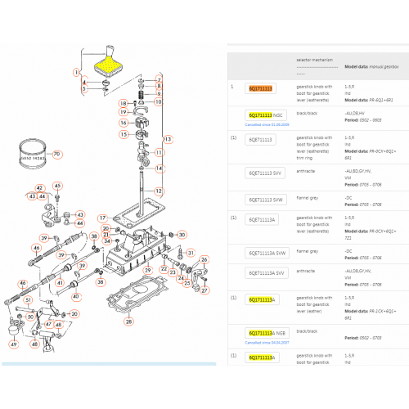
Task: Click callout number 30
Action: click(182, 235)
